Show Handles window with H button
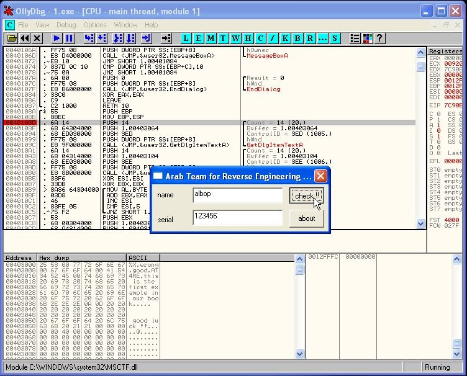Image resolution: width=467 pixels, height=376 pixels. coord(248,38)
